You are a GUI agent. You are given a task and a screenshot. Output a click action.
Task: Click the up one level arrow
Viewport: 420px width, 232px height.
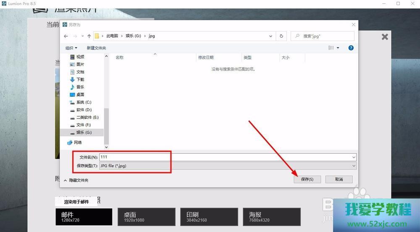[x=89, y=36]
